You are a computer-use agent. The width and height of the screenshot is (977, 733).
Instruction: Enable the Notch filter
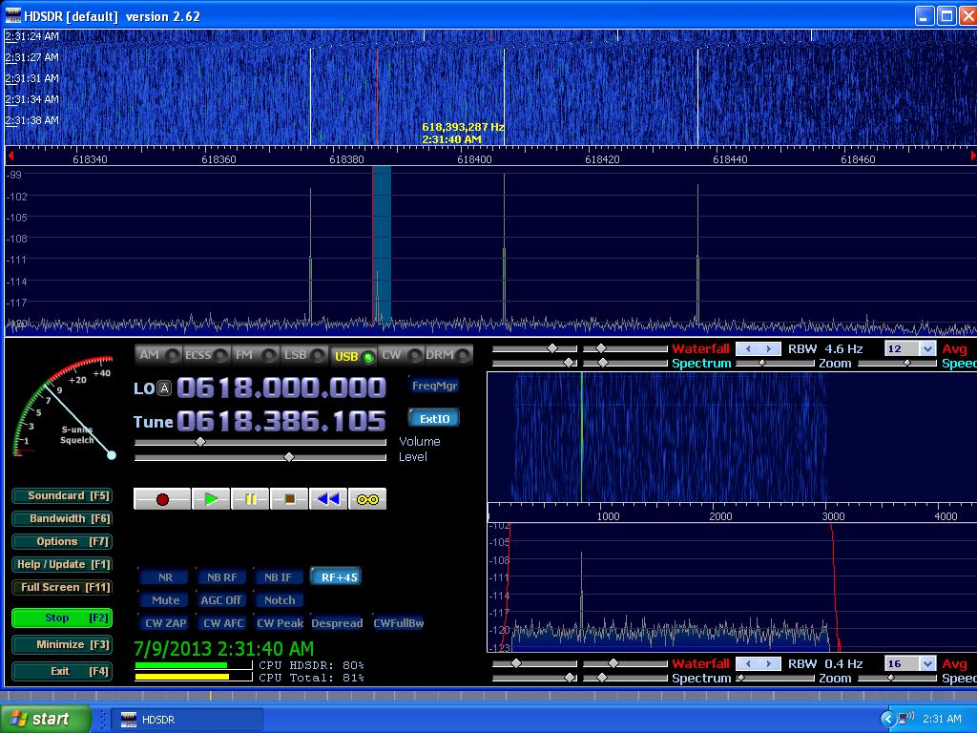(280, 600)
